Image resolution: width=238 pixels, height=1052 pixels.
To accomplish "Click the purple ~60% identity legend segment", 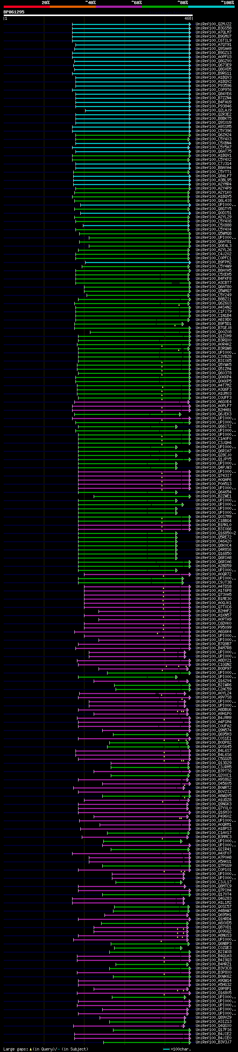I will tap(119, 7).
